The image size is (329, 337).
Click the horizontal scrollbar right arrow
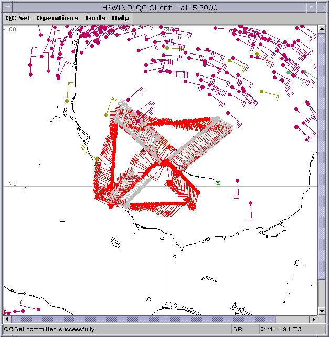point(313,319)
